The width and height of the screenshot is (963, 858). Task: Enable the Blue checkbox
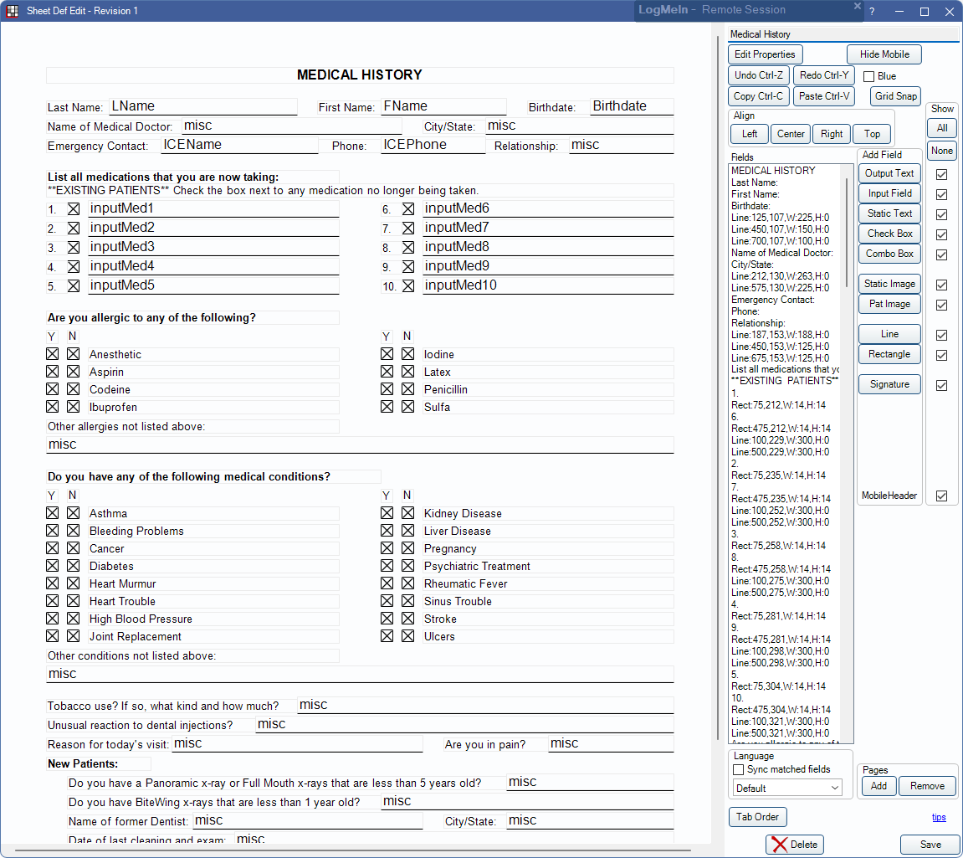tap(868, 76)
